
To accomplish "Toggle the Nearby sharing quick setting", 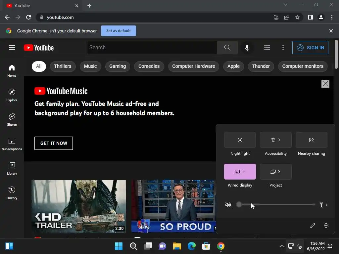I will (311, 140).
